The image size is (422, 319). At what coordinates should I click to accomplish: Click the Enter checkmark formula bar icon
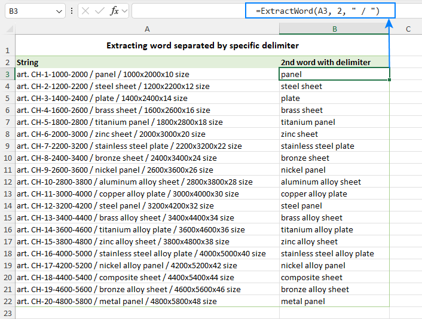point(100,11)
